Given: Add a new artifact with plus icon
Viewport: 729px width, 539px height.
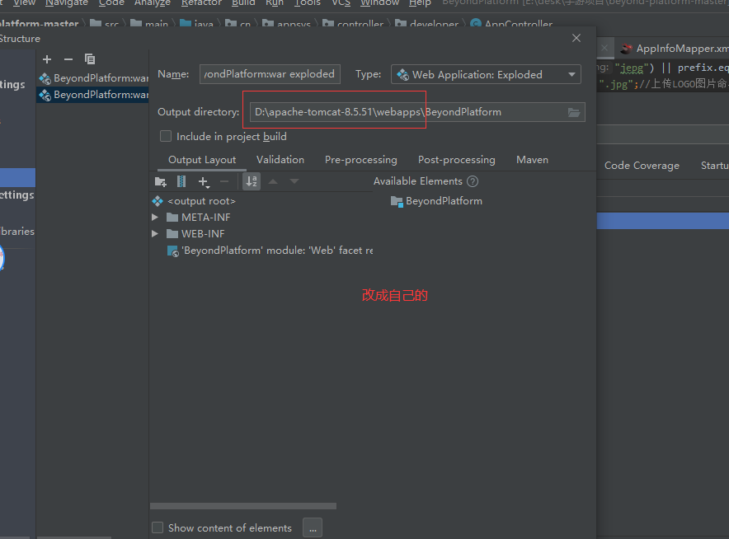Looking at the screenshot, I should pos(47,59).
